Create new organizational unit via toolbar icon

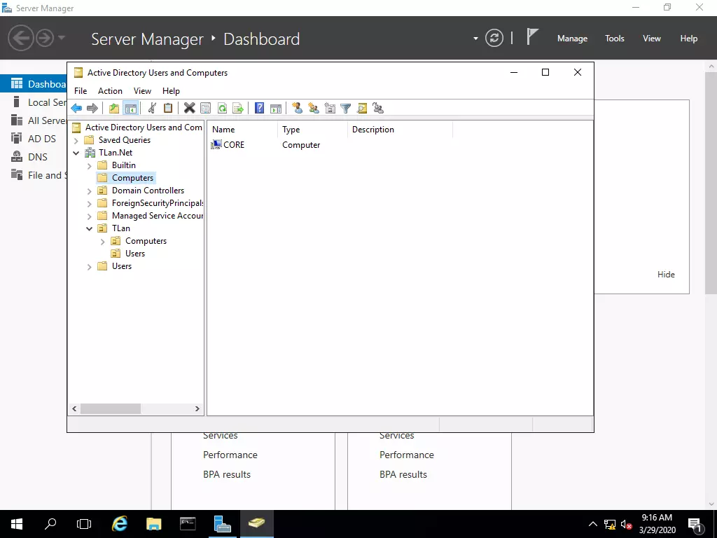(x=330, y=109)
